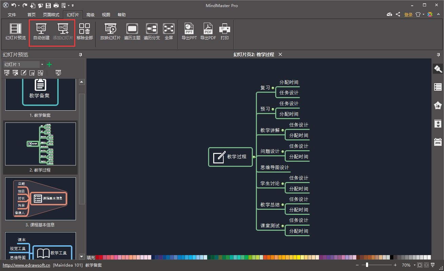
Task: Open the clipart side panel
Action: click(x=438, y=105)
